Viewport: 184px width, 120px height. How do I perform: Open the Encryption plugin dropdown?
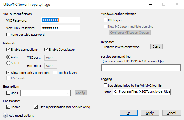click(x=68, y=93)
